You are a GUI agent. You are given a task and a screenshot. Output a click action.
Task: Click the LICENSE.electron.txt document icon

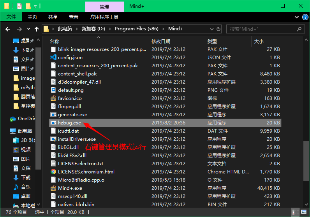pos(53,163)
